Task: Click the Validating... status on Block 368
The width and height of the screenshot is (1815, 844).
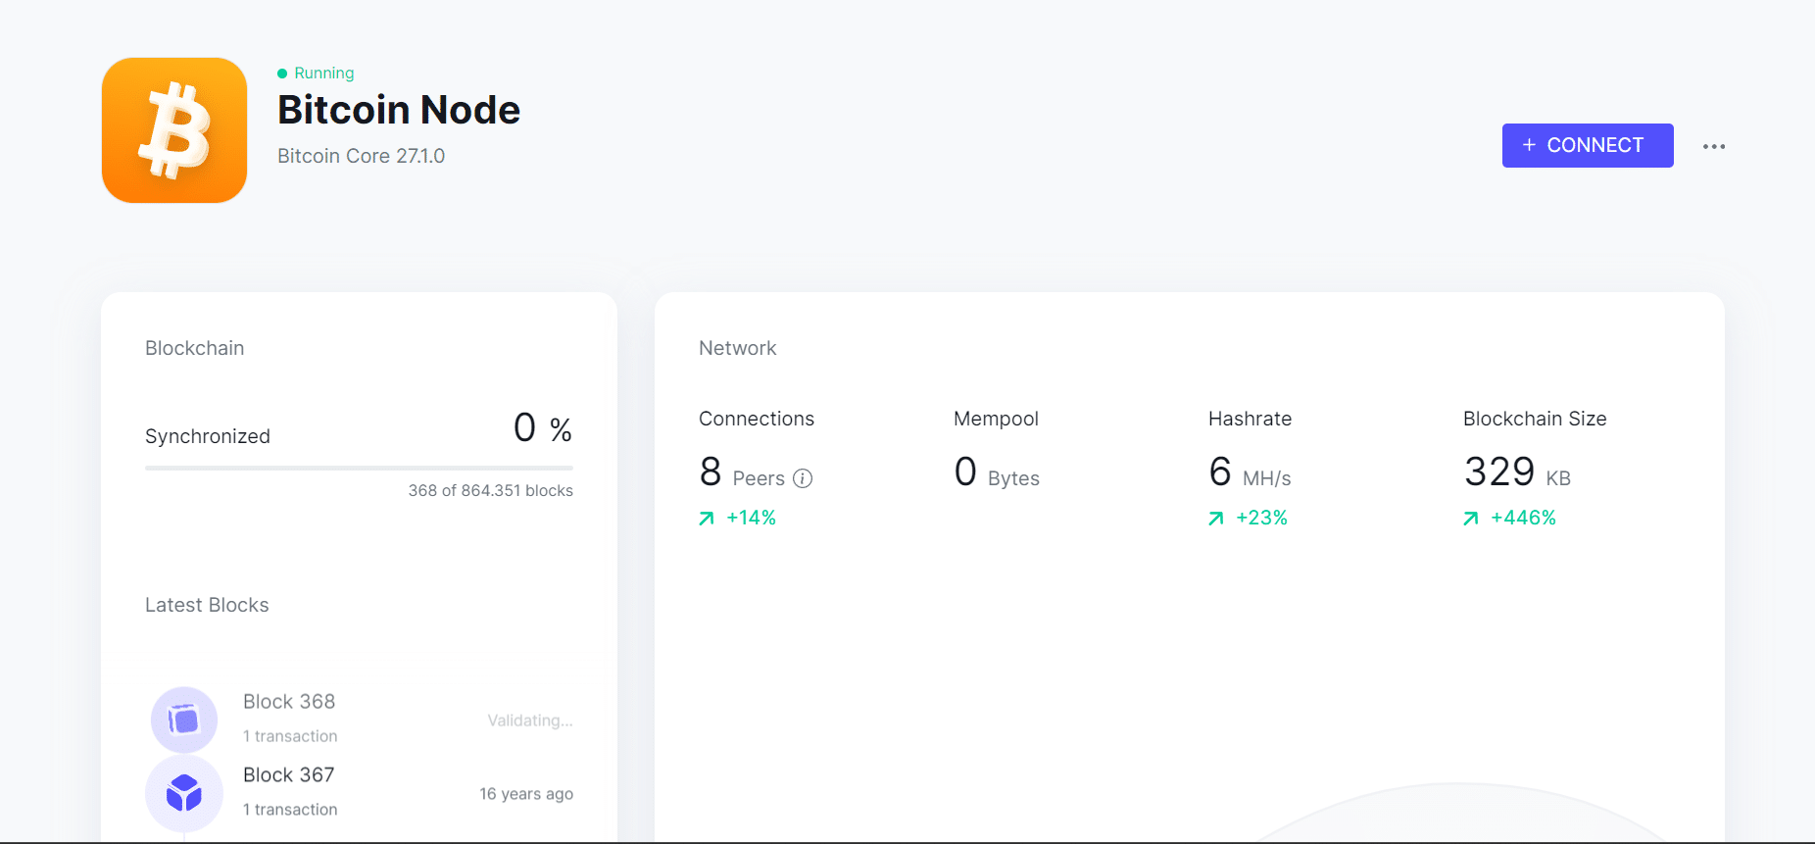Action: coord(530,720)
